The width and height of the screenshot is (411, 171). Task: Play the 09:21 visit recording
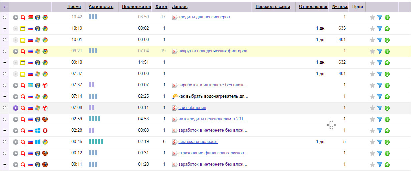click(16, 51)
